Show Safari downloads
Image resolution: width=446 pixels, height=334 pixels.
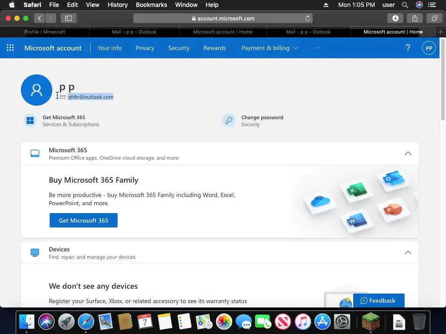395,18
